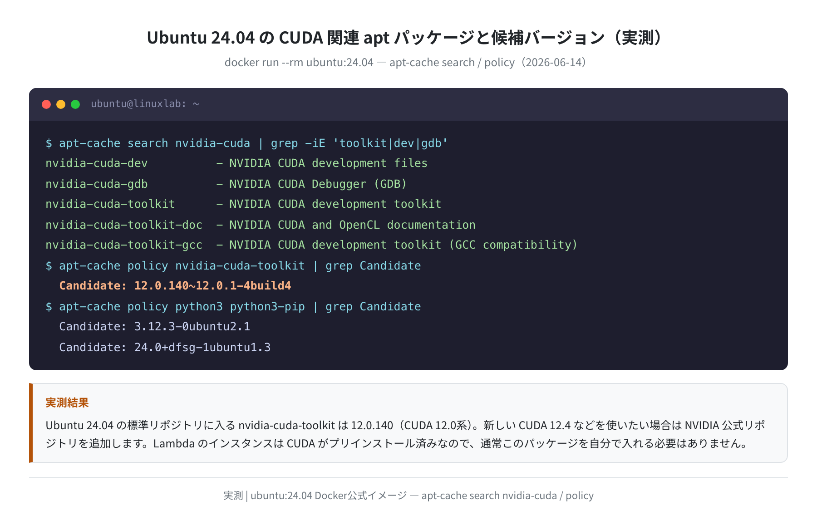Click the NVIDIA CUDA Debugger (GDB) description

pyautogui.click(x=318, y=184)
